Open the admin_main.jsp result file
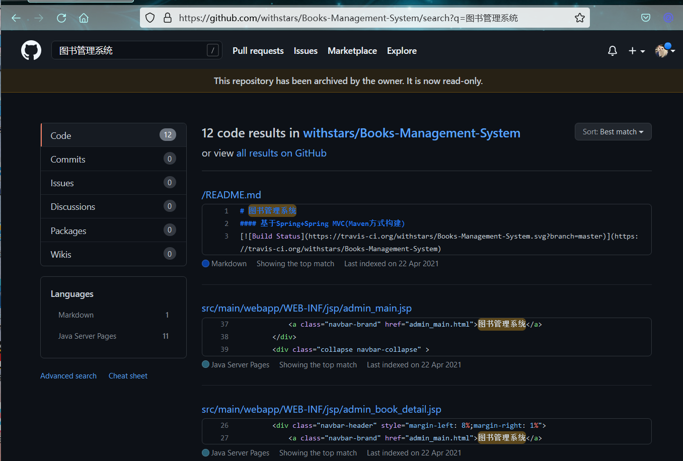The image size is (683, 461). tap(307, 308)
